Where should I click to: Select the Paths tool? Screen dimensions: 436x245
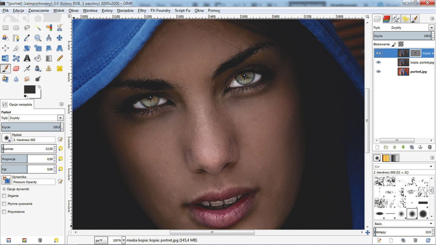16,38
